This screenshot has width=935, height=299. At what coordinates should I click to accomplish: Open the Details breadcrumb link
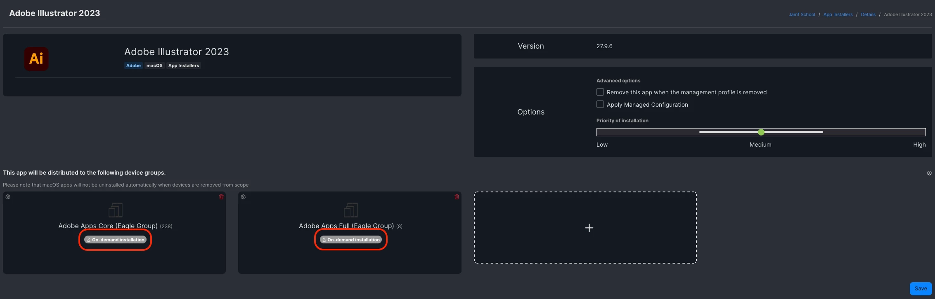pos(868,14)
